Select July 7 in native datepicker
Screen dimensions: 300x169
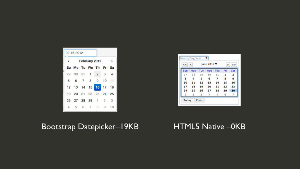(233, 95)
